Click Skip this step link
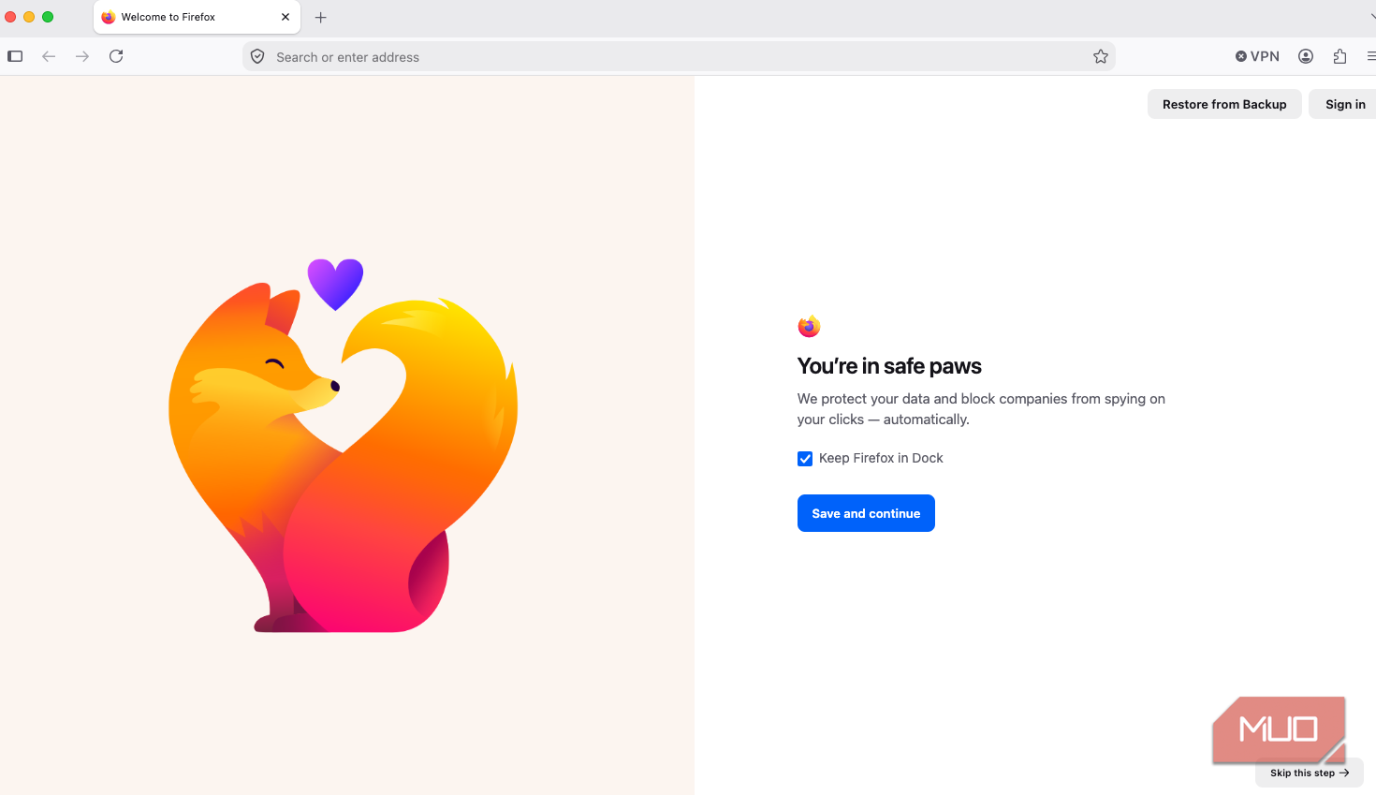 pyautogui.click(x=1309, y=773)
